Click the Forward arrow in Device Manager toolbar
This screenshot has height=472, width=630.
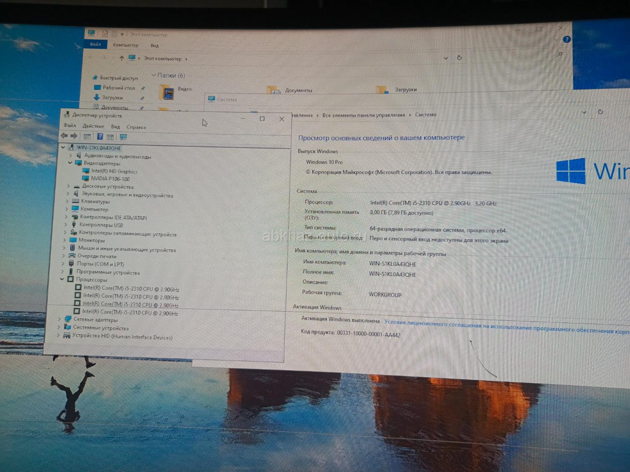point(74,136)
